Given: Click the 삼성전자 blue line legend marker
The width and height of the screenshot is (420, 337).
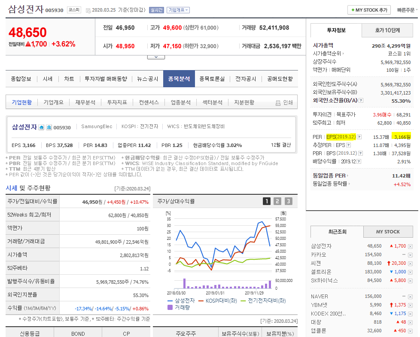Looking at the screenshot, I should pos(170,301).
